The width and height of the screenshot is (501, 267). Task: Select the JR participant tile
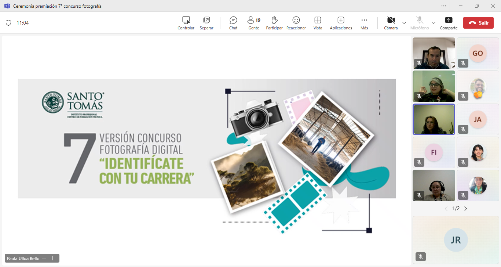pos(456,240)
